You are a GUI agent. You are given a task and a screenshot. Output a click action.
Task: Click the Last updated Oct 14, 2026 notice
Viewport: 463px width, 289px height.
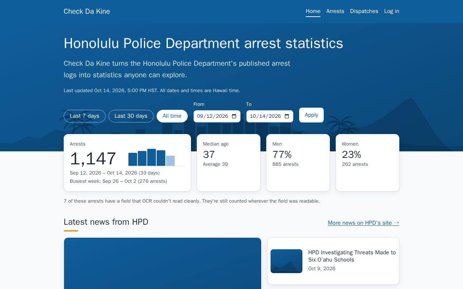[x=152, y=91]
